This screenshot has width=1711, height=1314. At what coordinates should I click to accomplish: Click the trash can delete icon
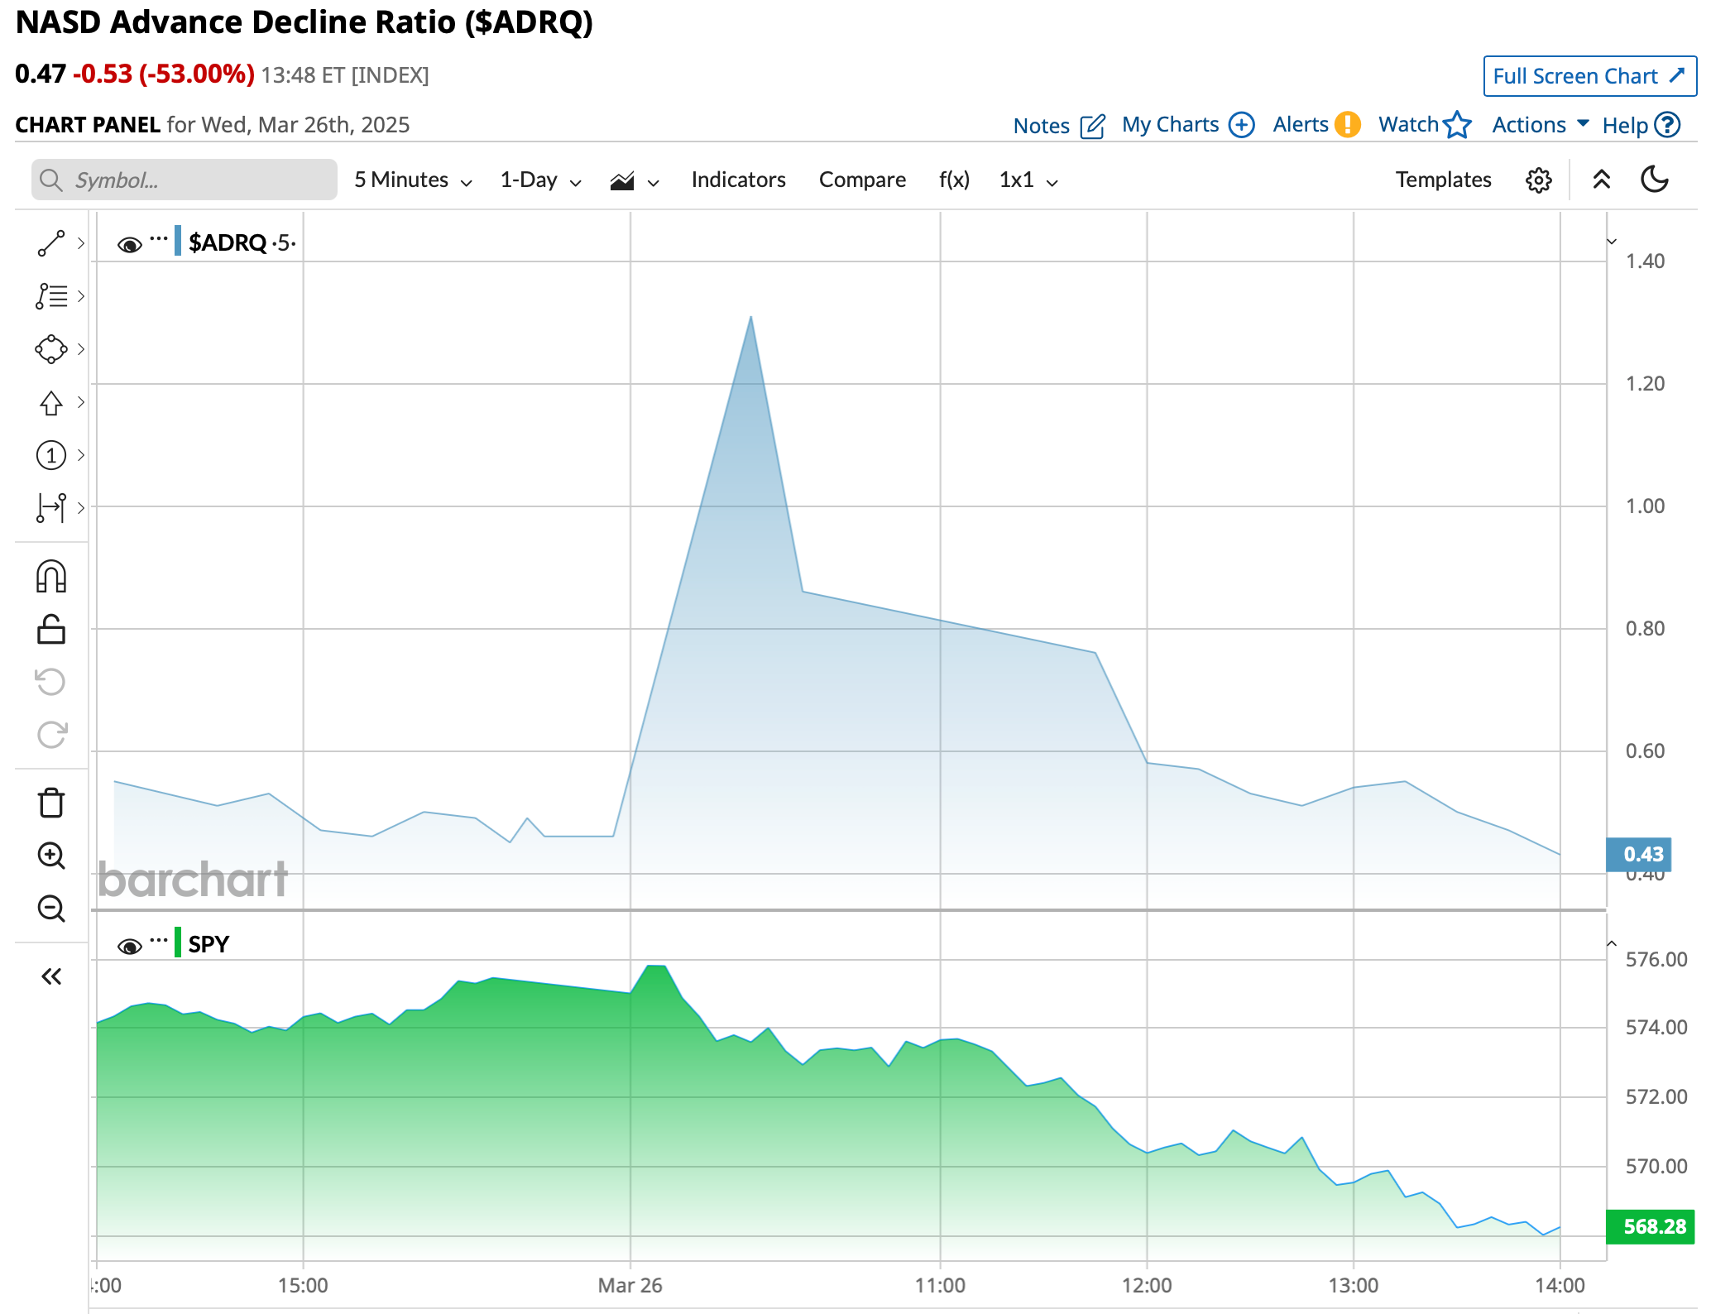coord(51,803)
